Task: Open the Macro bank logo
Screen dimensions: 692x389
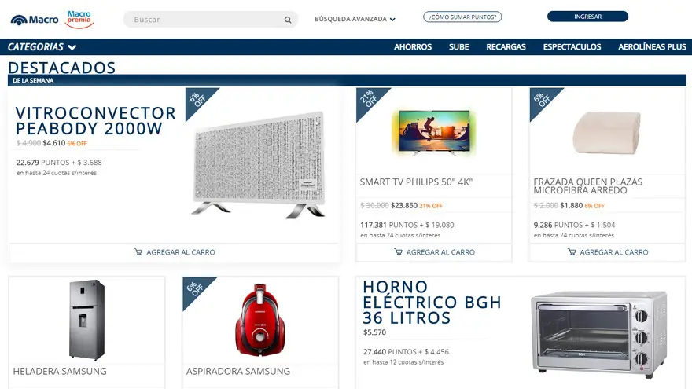Action: [35, 20]
